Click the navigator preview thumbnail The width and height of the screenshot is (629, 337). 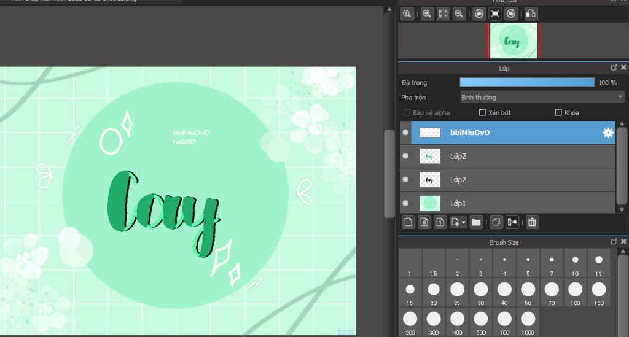click(x=514, y=41)
